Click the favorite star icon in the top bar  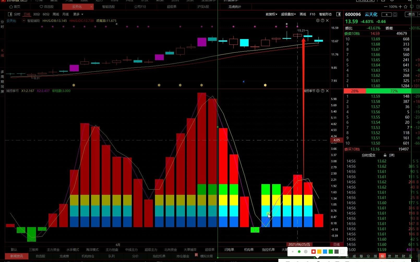405,7
